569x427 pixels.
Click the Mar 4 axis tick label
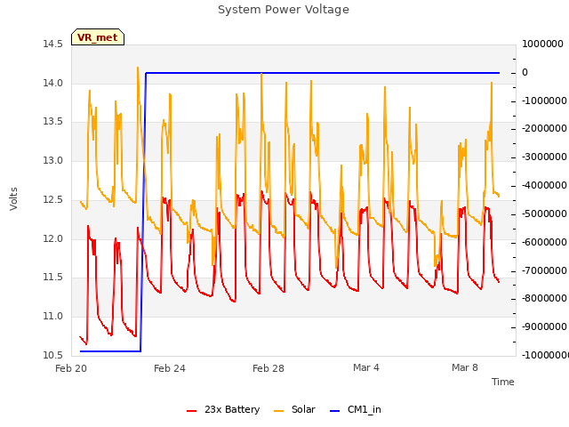[365, 367]
